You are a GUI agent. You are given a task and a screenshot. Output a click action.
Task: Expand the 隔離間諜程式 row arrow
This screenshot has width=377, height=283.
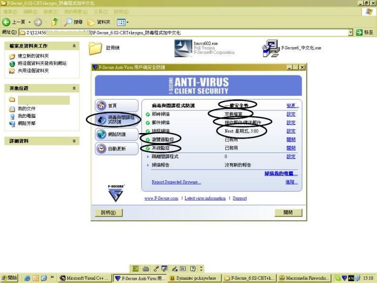[148, 157]
